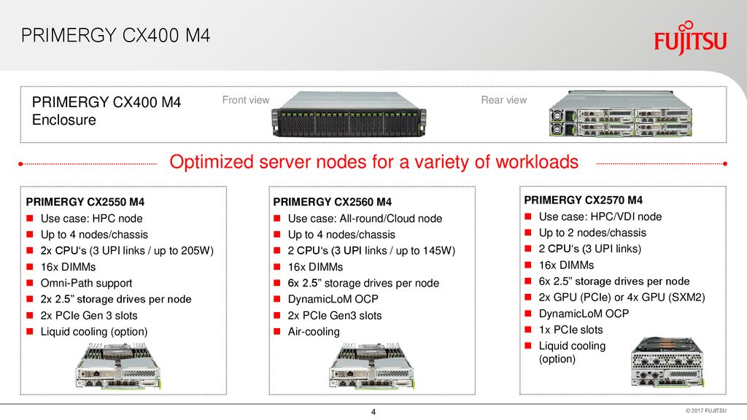Click the "PRIMERGY CX400 M4 Enclosure" label
Viewport: 747px width, 420px height.
pyautogui.click(x=107, y=111)
